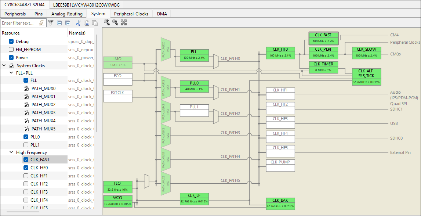This screenshot has height=216, width=421.
Task: Click the zoom to fit icon
Action: click(x=124, y=23)
